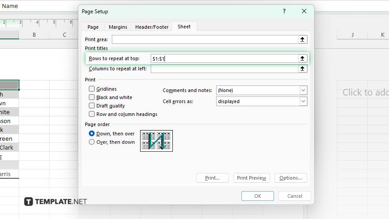The image size is (389, 219).
Task: Switch to the Margins tab
Action: pyautogui.click(x=118, y=27)
